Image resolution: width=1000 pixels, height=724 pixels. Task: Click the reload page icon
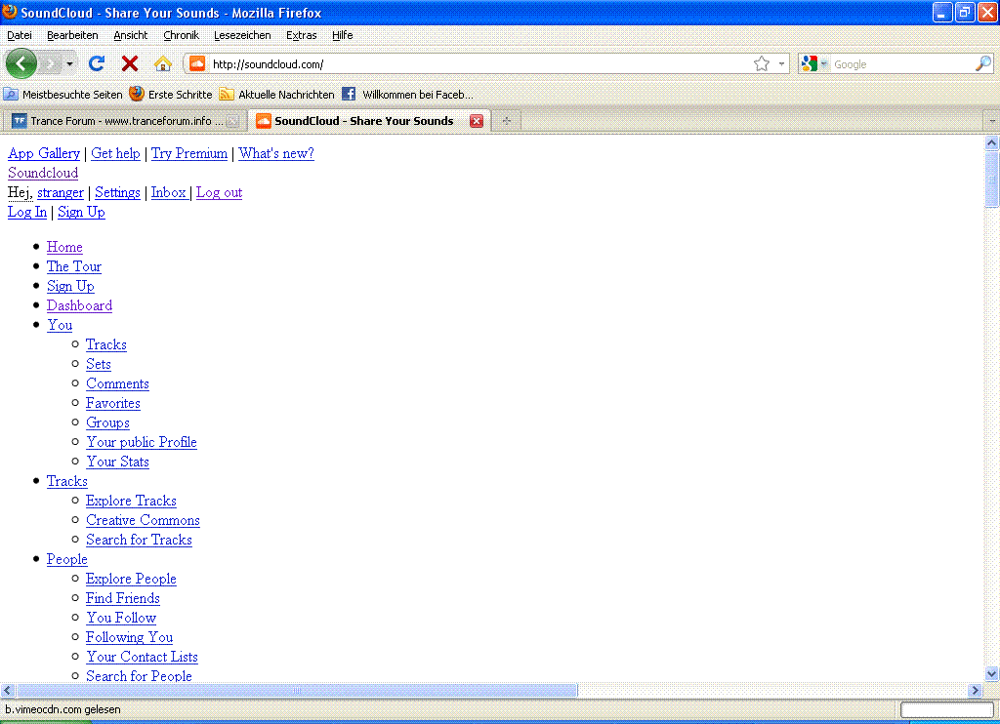coord(96,63)
